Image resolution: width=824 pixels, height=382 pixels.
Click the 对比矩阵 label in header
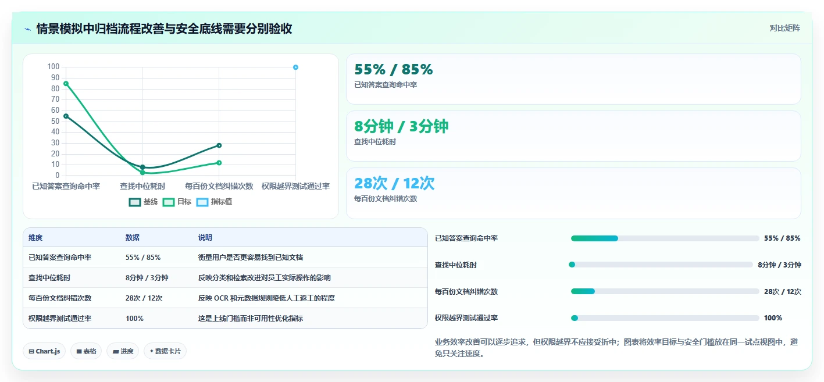point(784,28)
